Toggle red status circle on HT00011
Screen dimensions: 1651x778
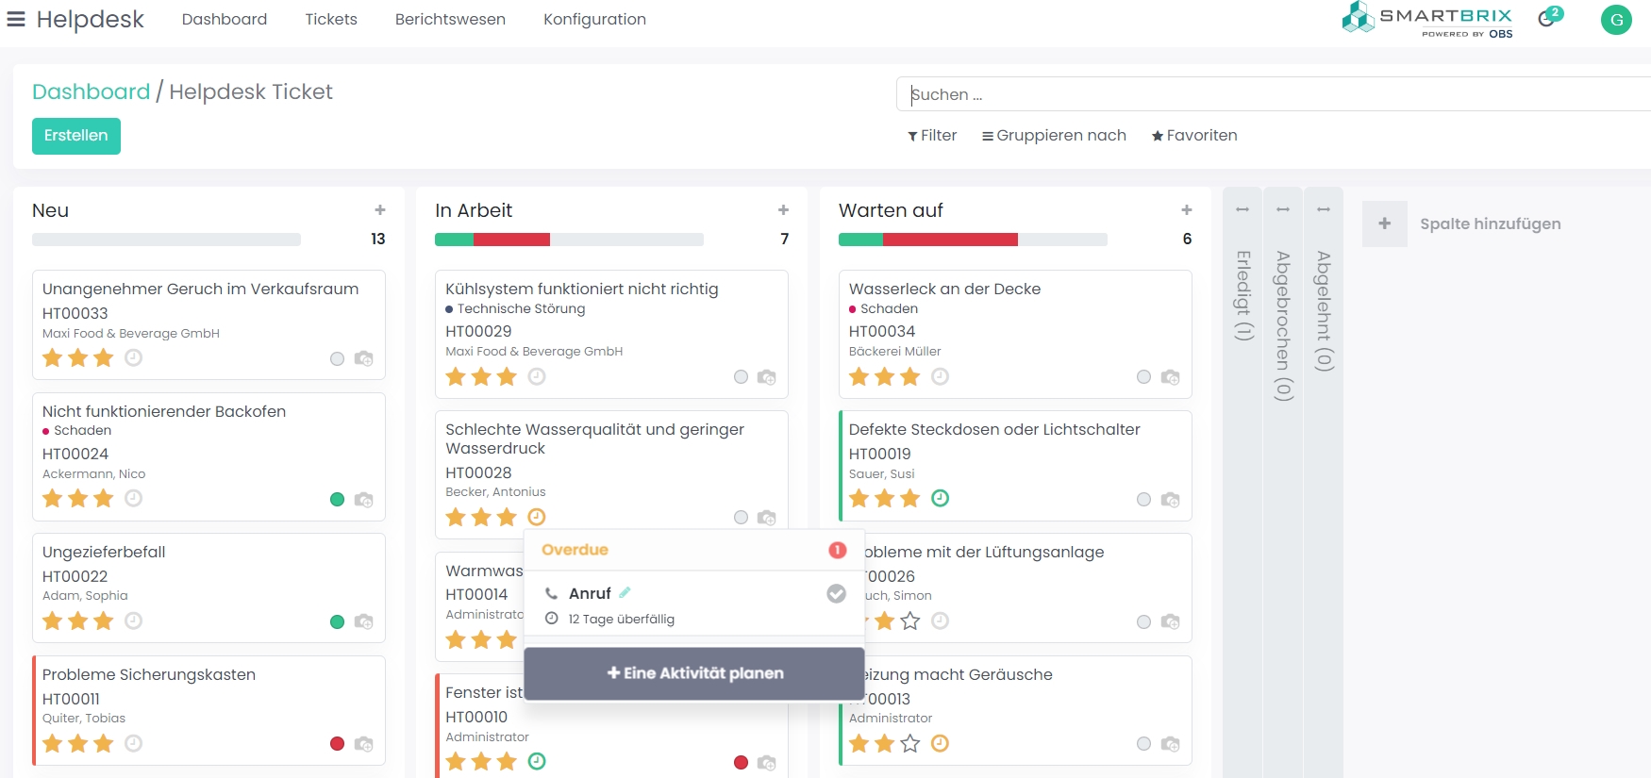(x=337, y=743)
